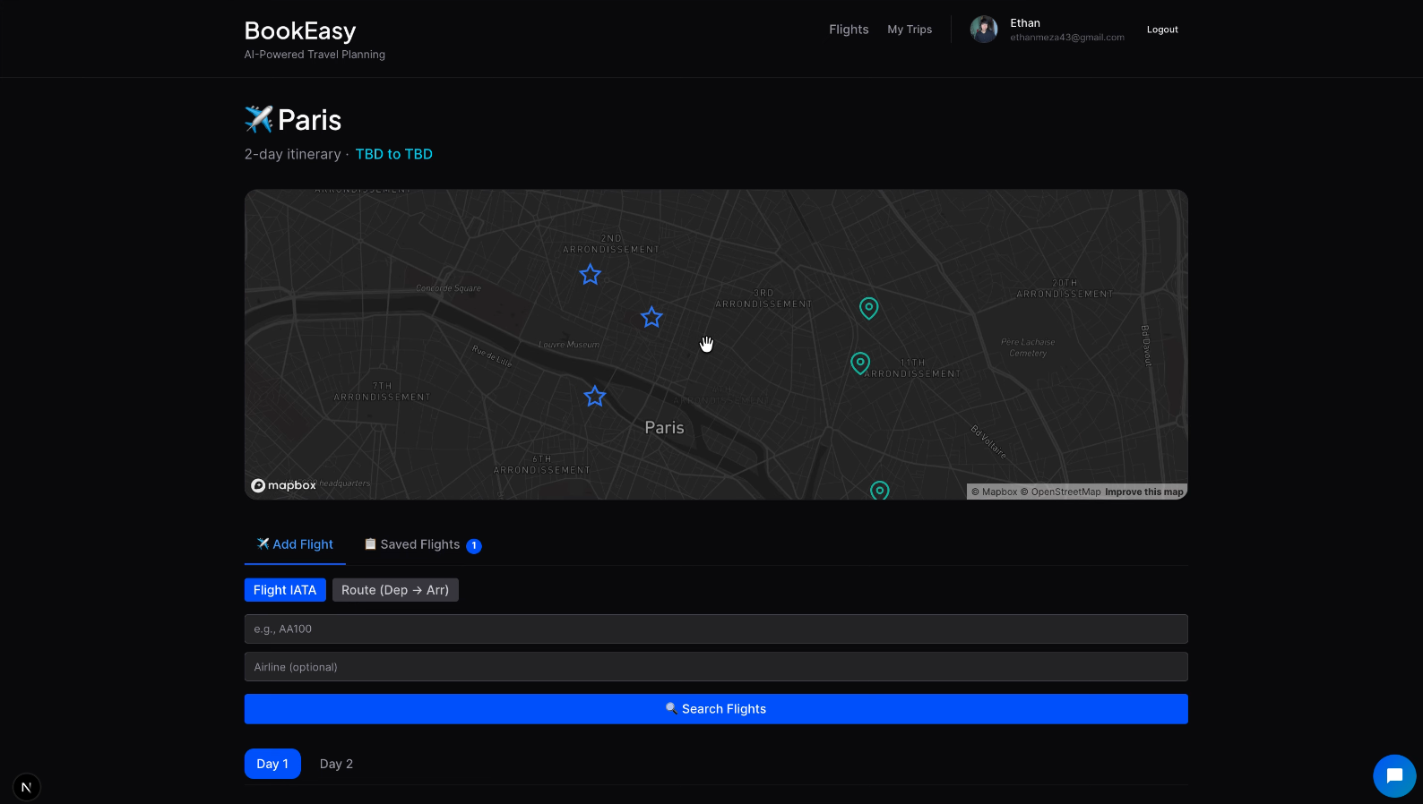Go to My Trips
The width and height of the screenshot is (1423, 804).
(910, 30)
